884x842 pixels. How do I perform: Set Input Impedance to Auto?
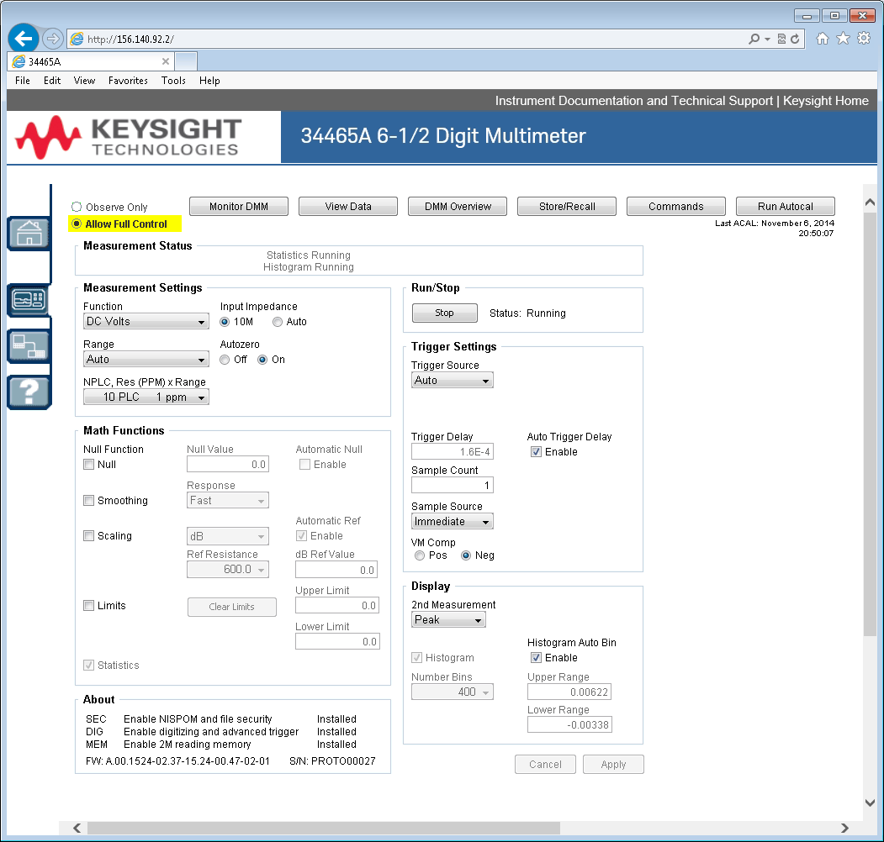(278, 322)
